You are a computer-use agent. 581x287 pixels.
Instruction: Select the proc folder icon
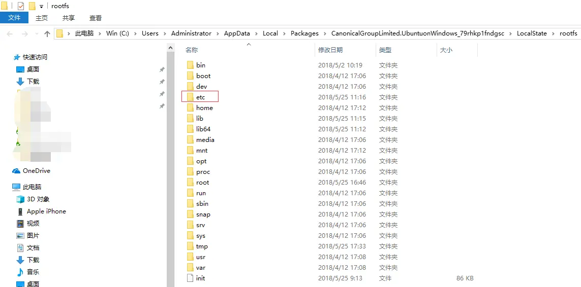(190, 172)
